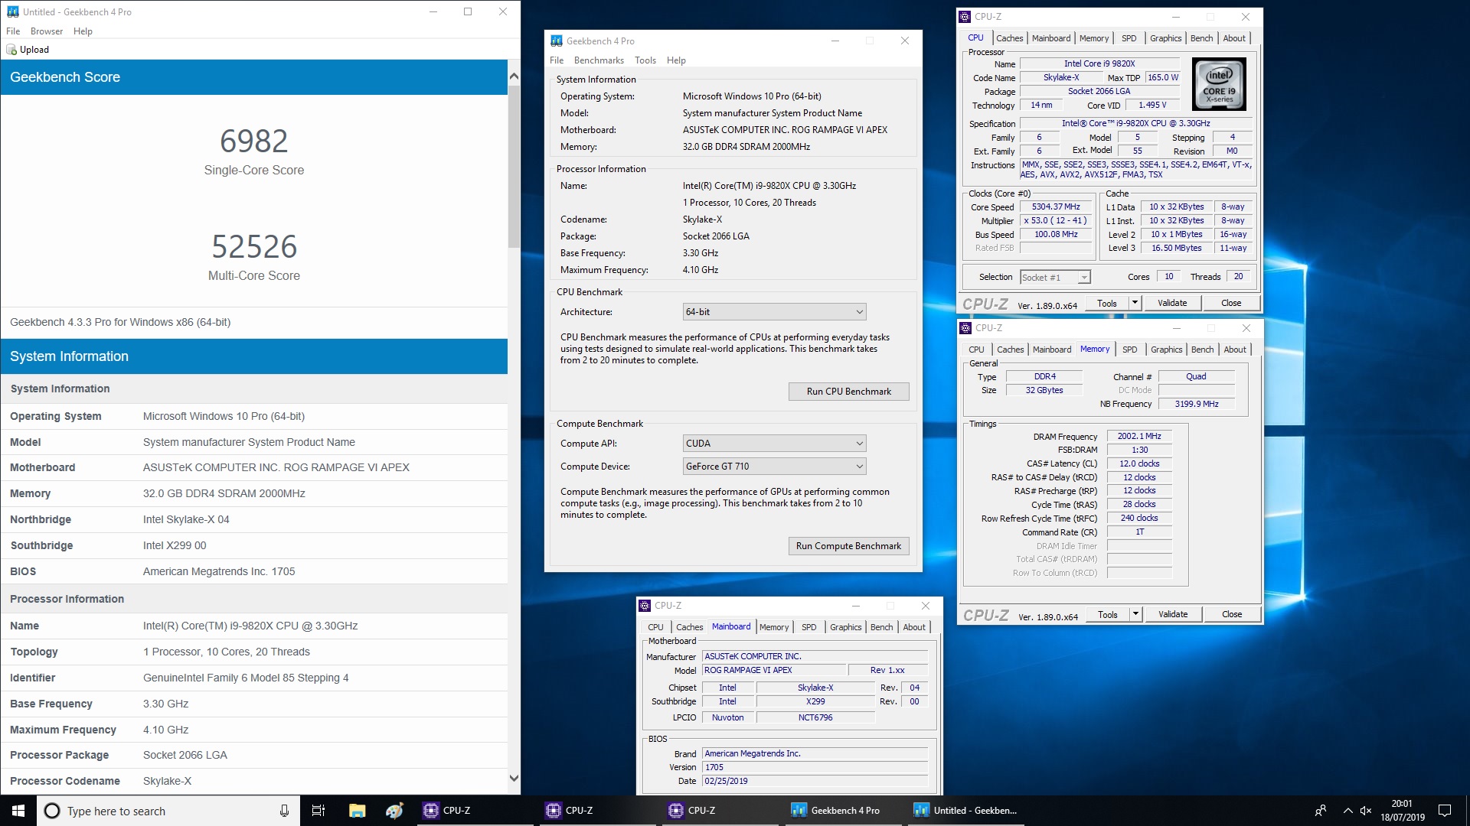Open Help menu in Geekbench 4 Pro
Viewport: 1470px width, 826px height.
coord(676,60)
